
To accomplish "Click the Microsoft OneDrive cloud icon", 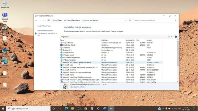I will point(61,70).
